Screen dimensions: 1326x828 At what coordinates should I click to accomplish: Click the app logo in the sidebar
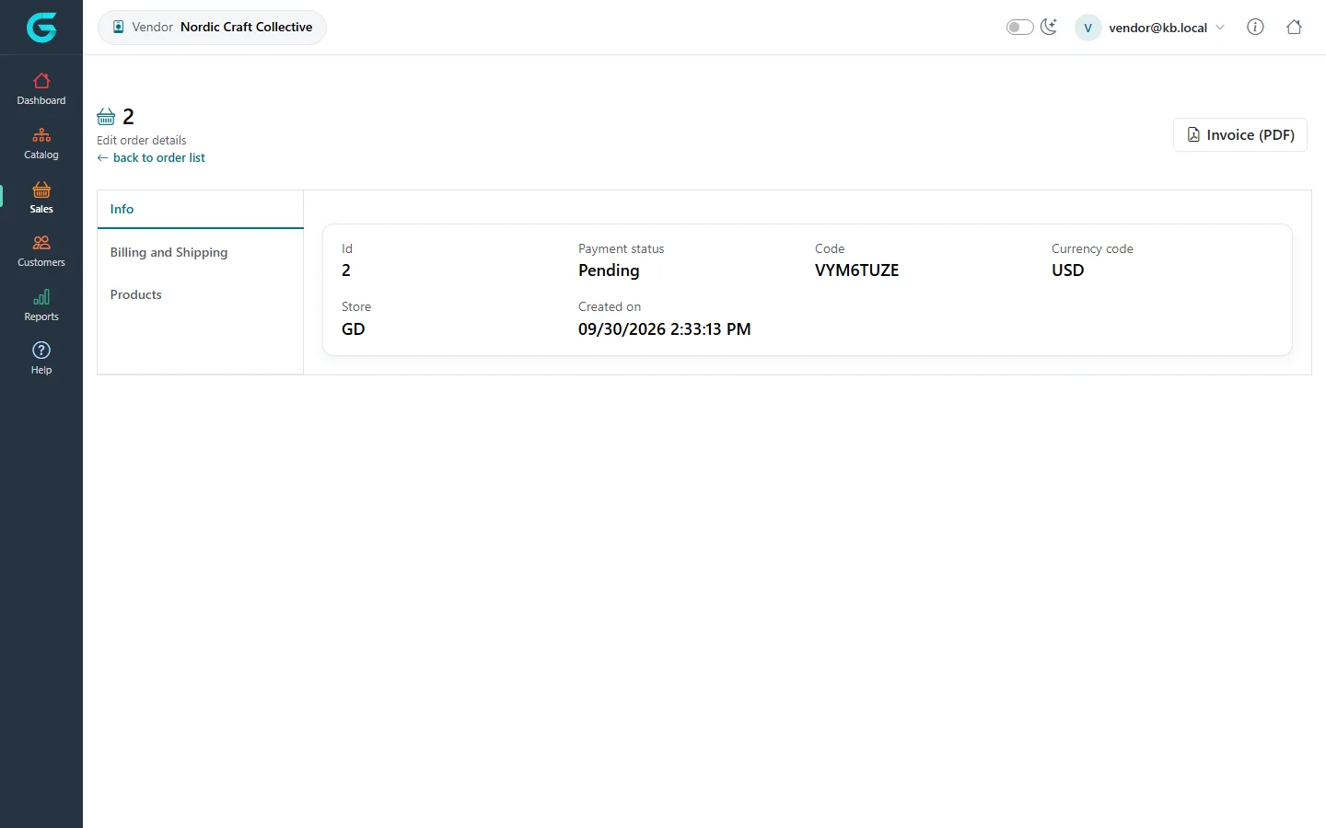pyautogui.click(x=41, y=28)
